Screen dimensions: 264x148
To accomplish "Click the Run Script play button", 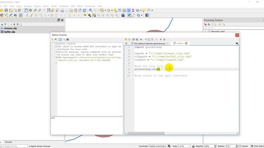I will tap(141, 39).
